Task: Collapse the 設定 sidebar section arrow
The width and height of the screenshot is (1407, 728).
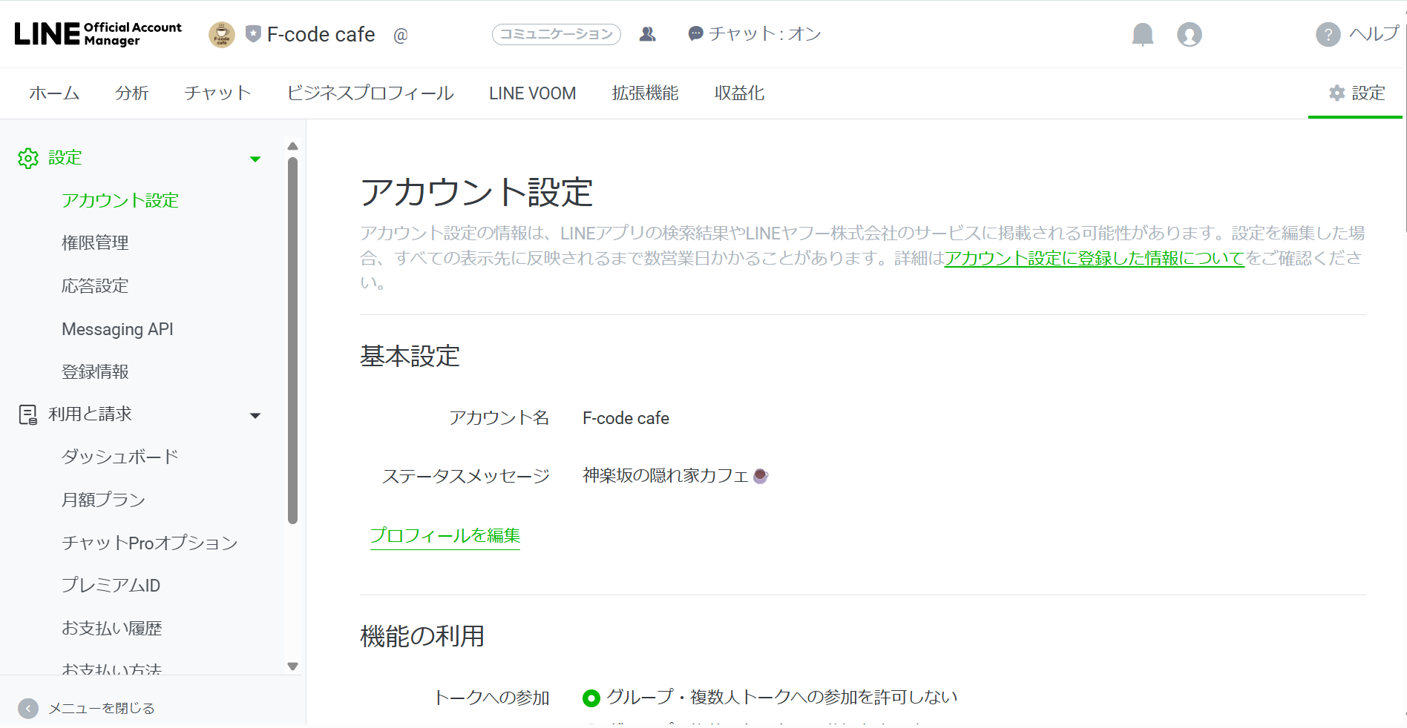Action: (x=255, y=159)
